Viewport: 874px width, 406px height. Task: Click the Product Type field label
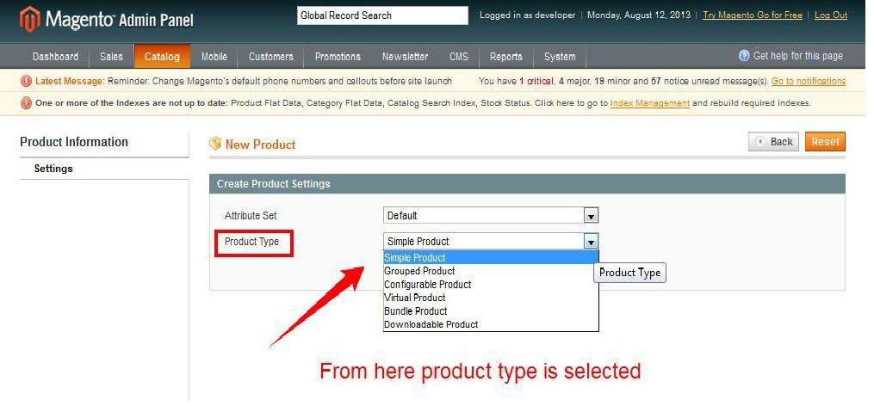pos(251,242)
